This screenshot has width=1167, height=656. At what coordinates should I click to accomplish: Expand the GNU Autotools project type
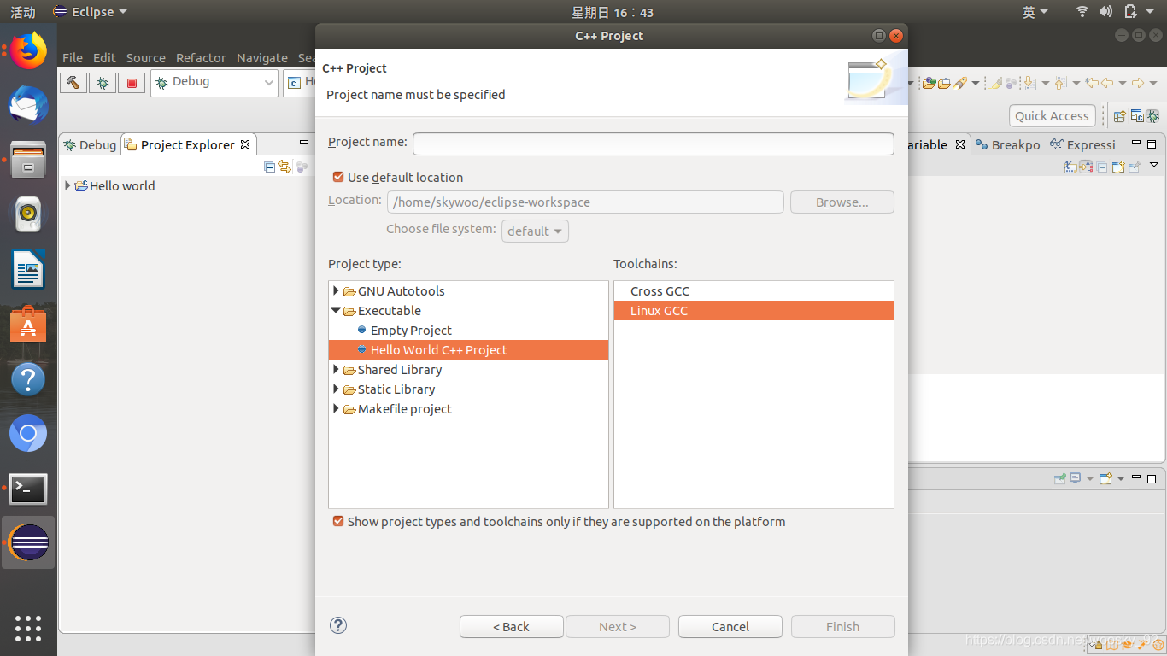(x=336, y=290)
